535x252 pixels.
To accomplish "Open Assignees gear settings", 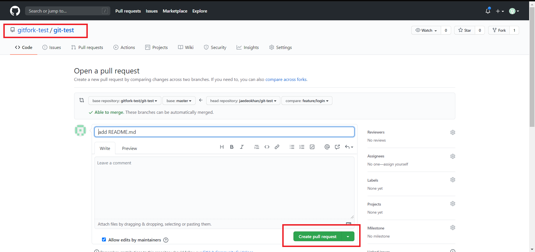I will (x=453, y=156).
